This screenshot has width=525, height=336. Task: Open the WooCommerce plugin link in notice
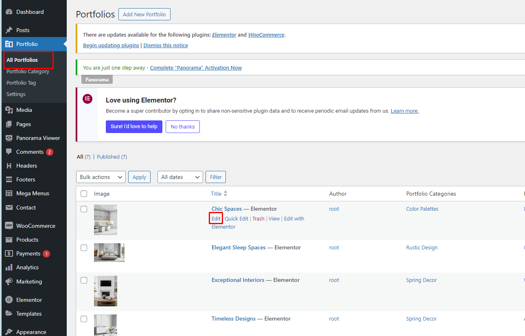pos(266,35)
